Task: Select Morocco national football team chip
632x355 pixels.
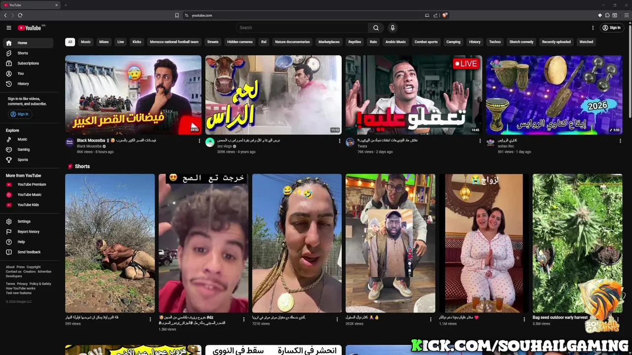Action: click(x=174, y=42)
